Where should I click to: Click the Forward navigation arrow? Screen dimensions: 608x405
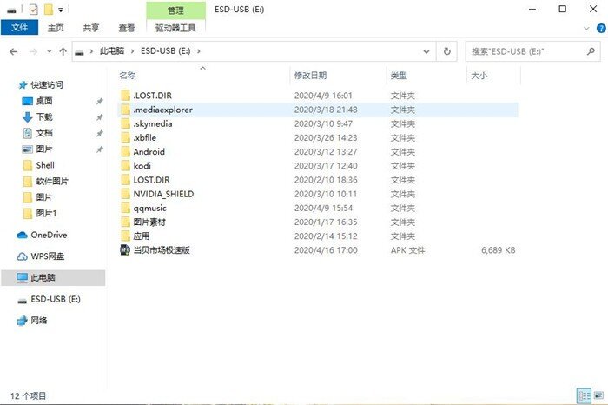[x=33, y=51]
